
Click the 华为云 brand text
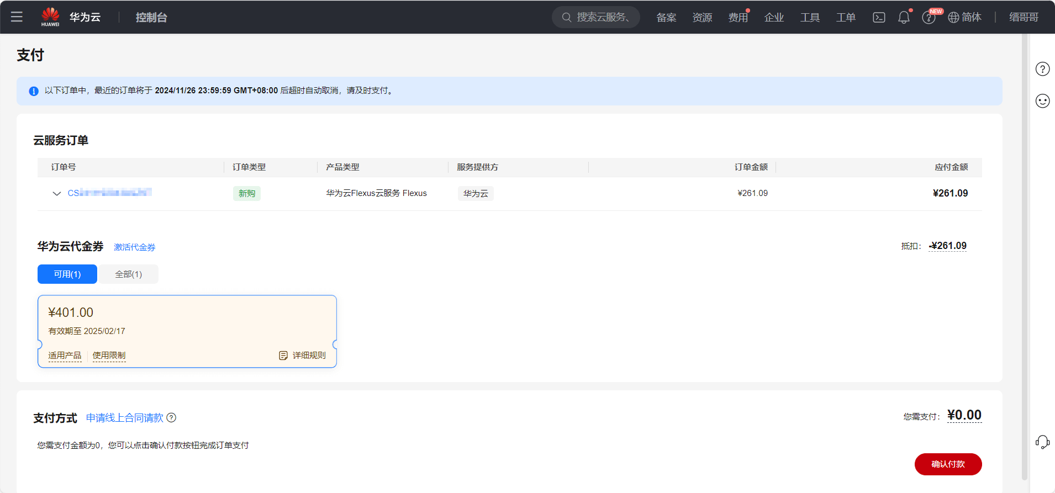(x=85, y=18)
